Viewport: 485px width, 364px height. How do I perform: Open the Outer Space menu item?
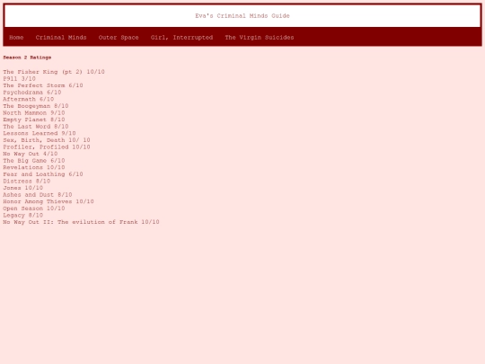click(119, 38)
